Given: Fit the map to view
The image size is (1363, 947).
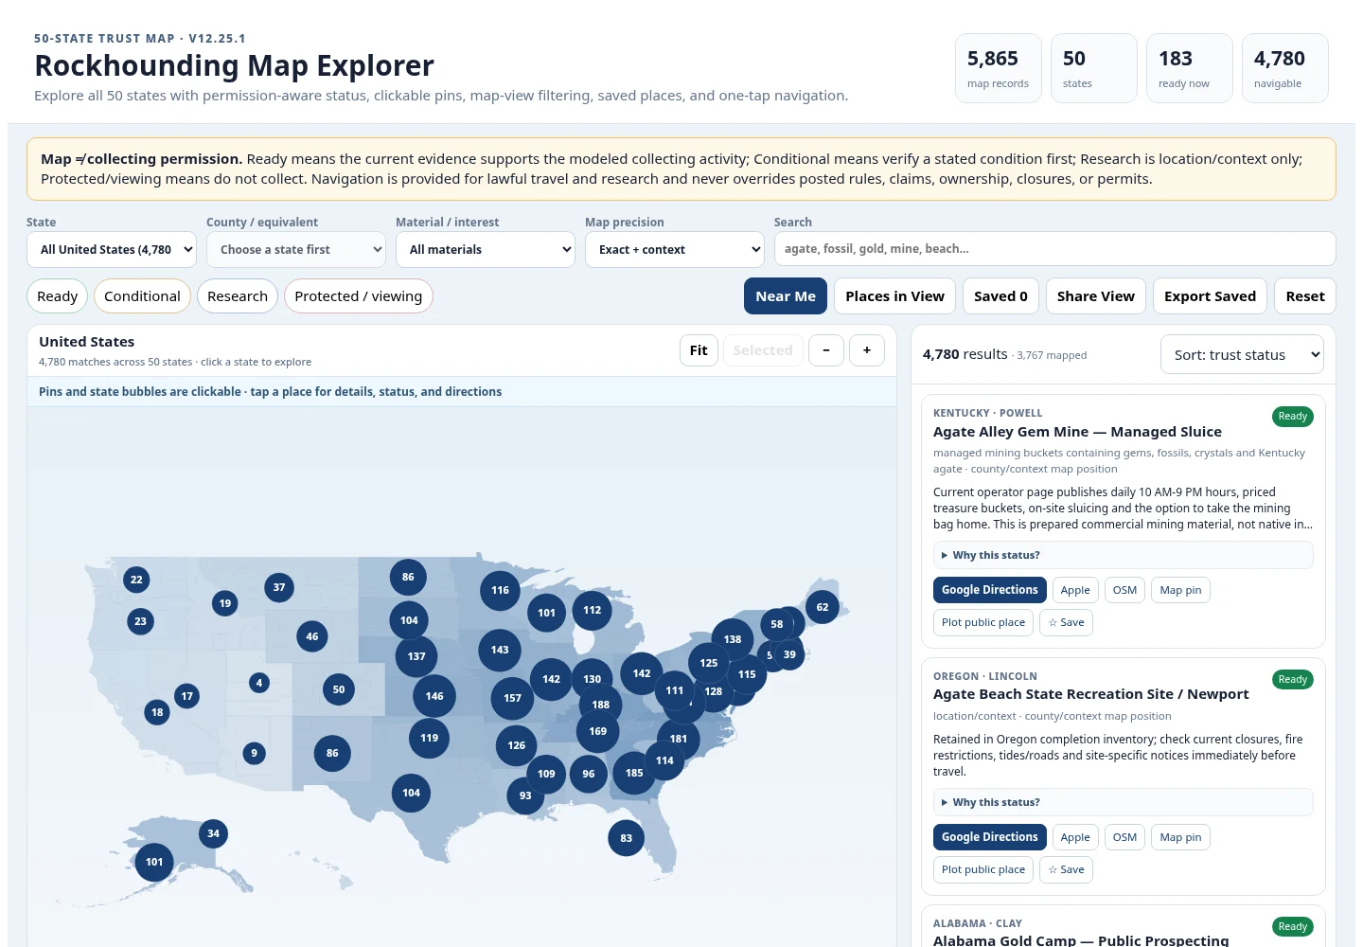Looking at the screenshot, I should tap(699, 350).
